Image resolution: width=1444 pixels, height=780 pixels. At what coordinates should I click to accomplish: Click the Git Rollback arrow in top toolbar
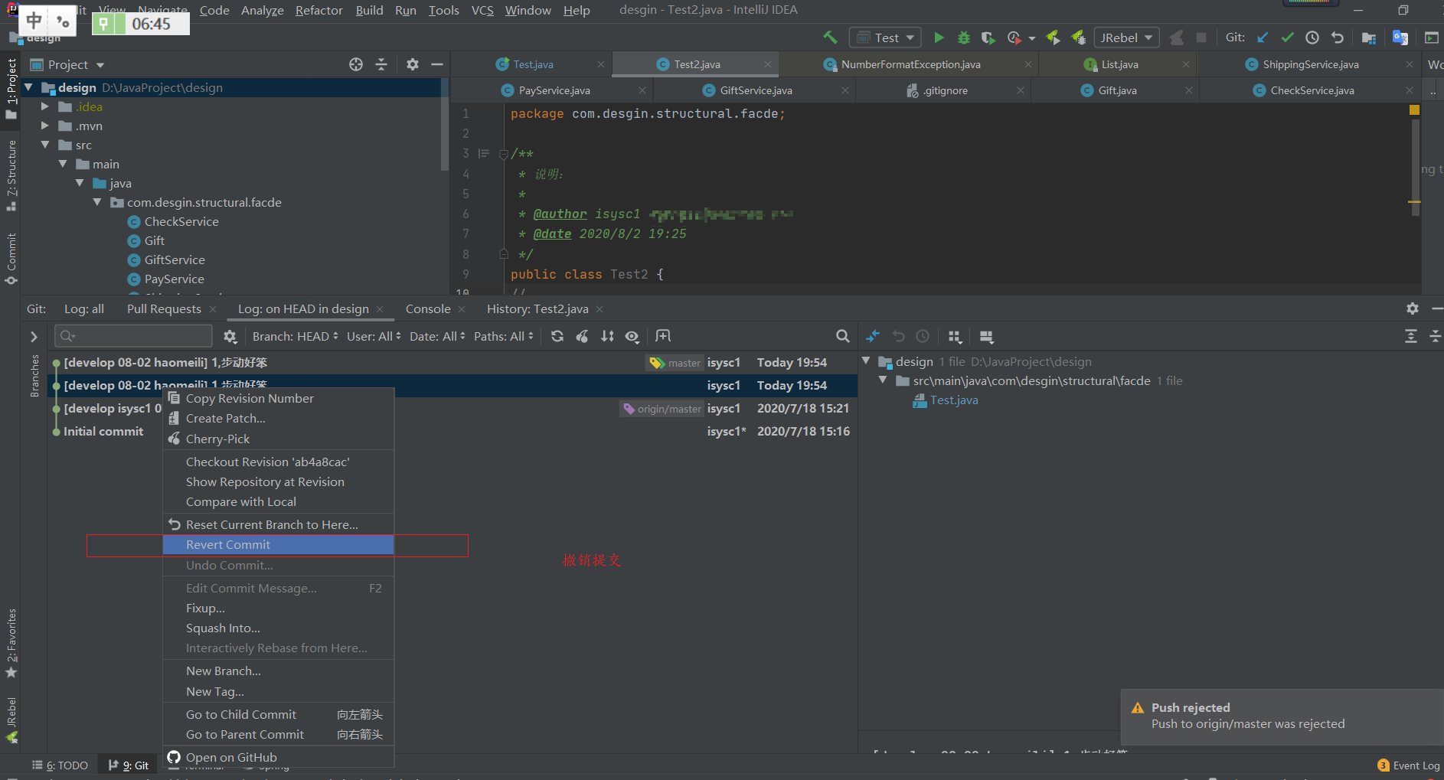pos(1338,38)
